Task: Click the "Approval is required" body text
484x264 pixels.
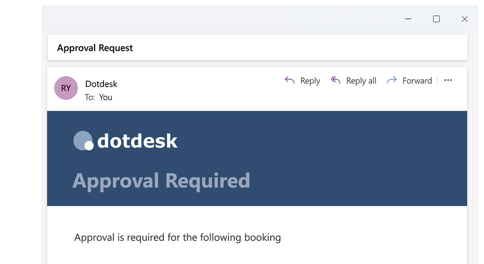Action: click(177, 238)
